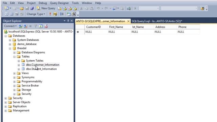This screenshot has height=122, width=217.
Task: Open the View menu
Action: click(21, 3)
